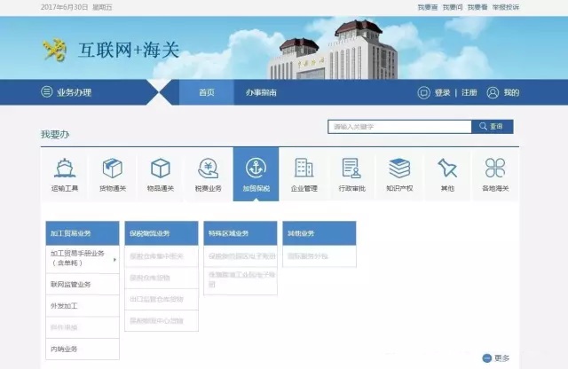Open 加工贸易手册业务（含单耗）item

(83, 259)
